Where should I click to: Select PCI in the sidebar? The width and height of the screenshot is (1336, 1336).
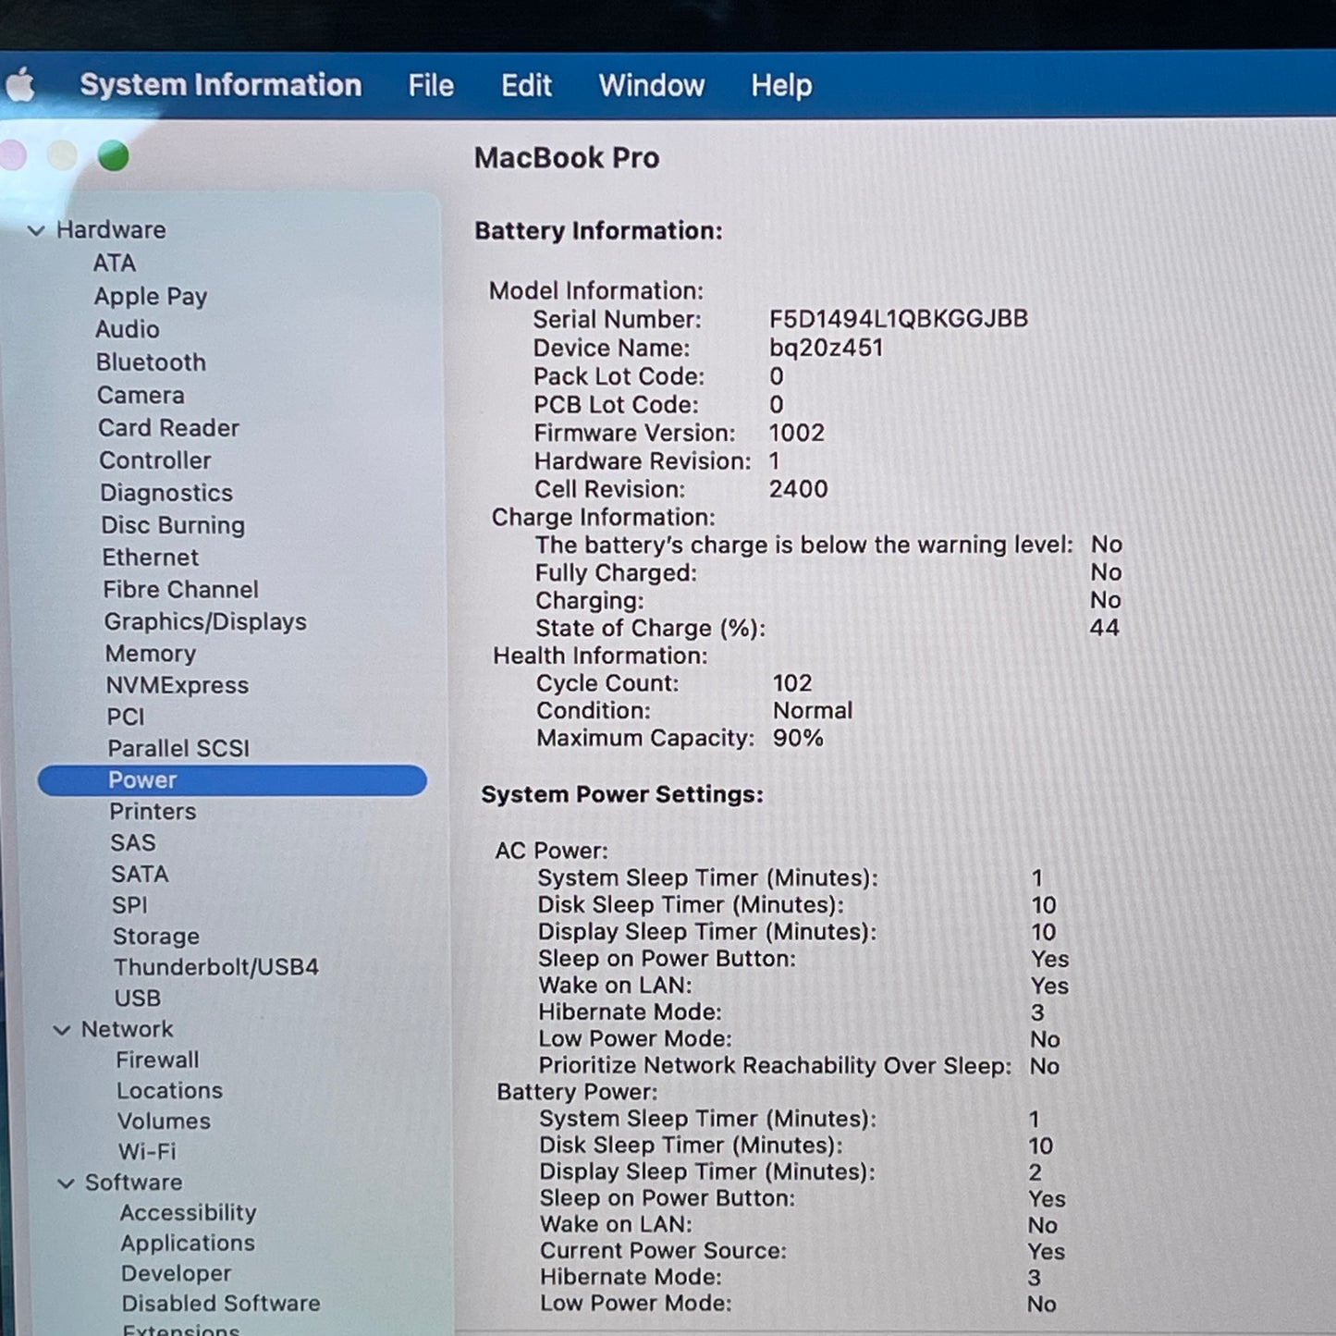coord(126,717)
